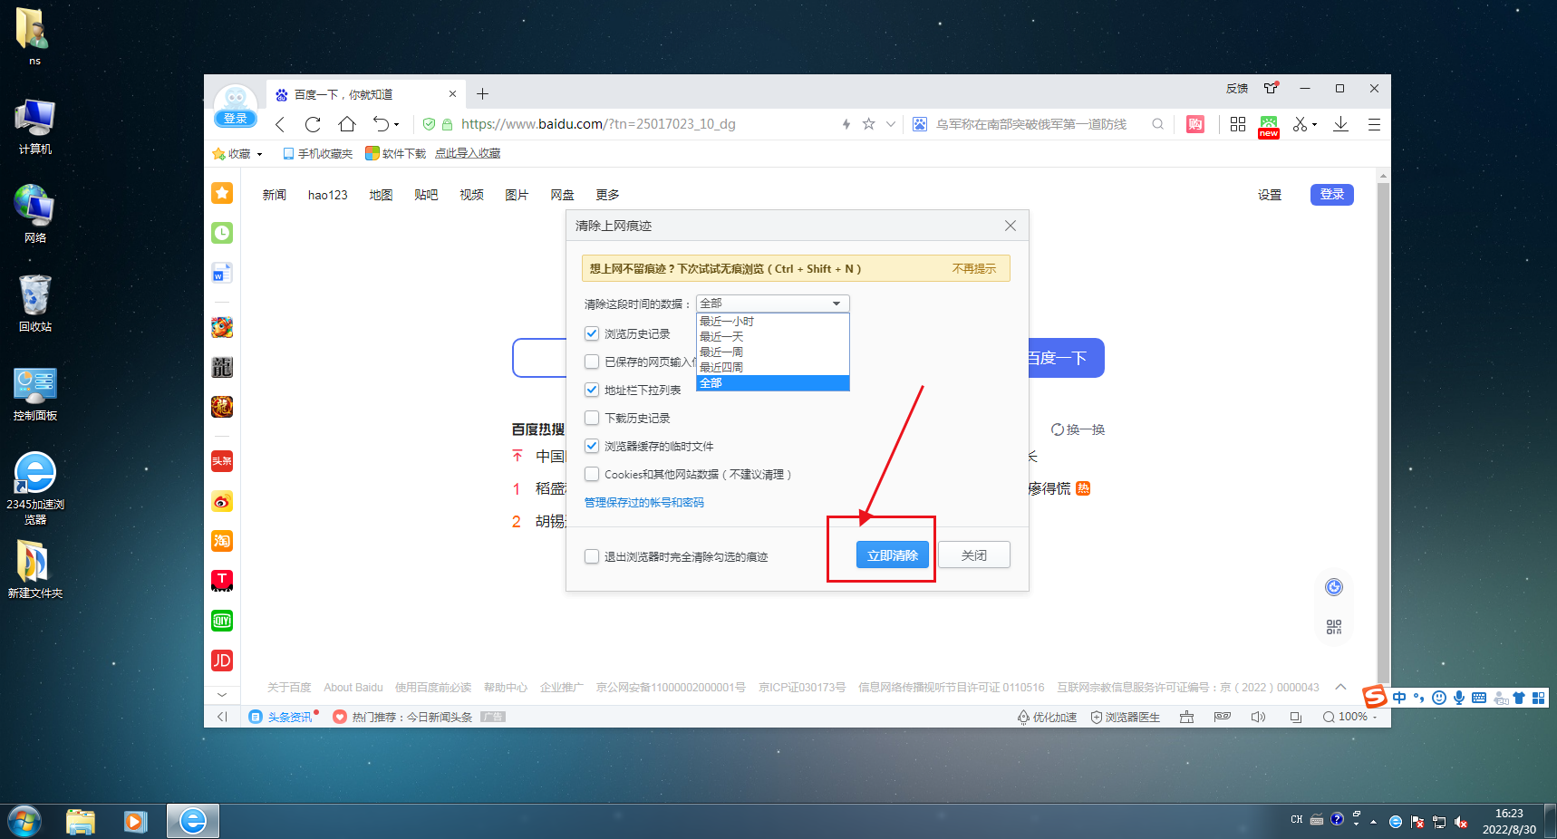Open Windows Start button
Image resolution: width=1557 pixels, height=839 pixels.
[x=24, y=822]
